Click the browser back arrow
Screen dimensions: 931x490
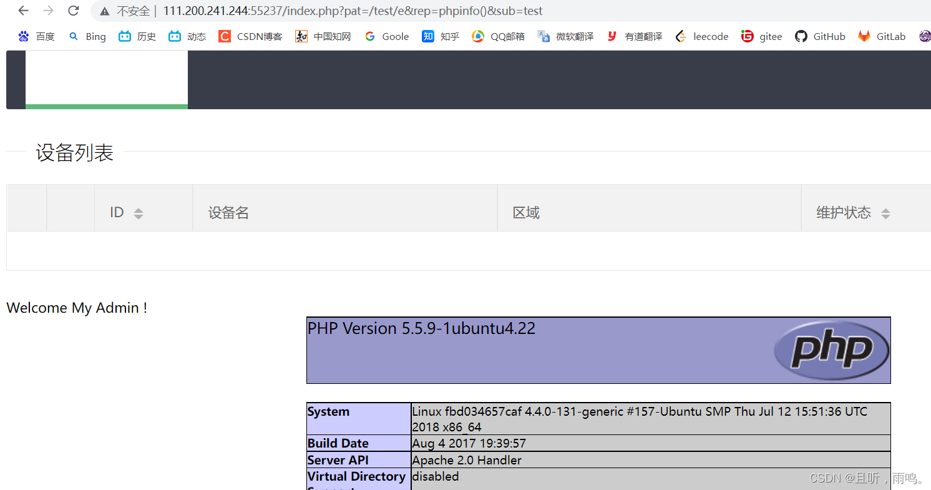click(x=23, y=11)
